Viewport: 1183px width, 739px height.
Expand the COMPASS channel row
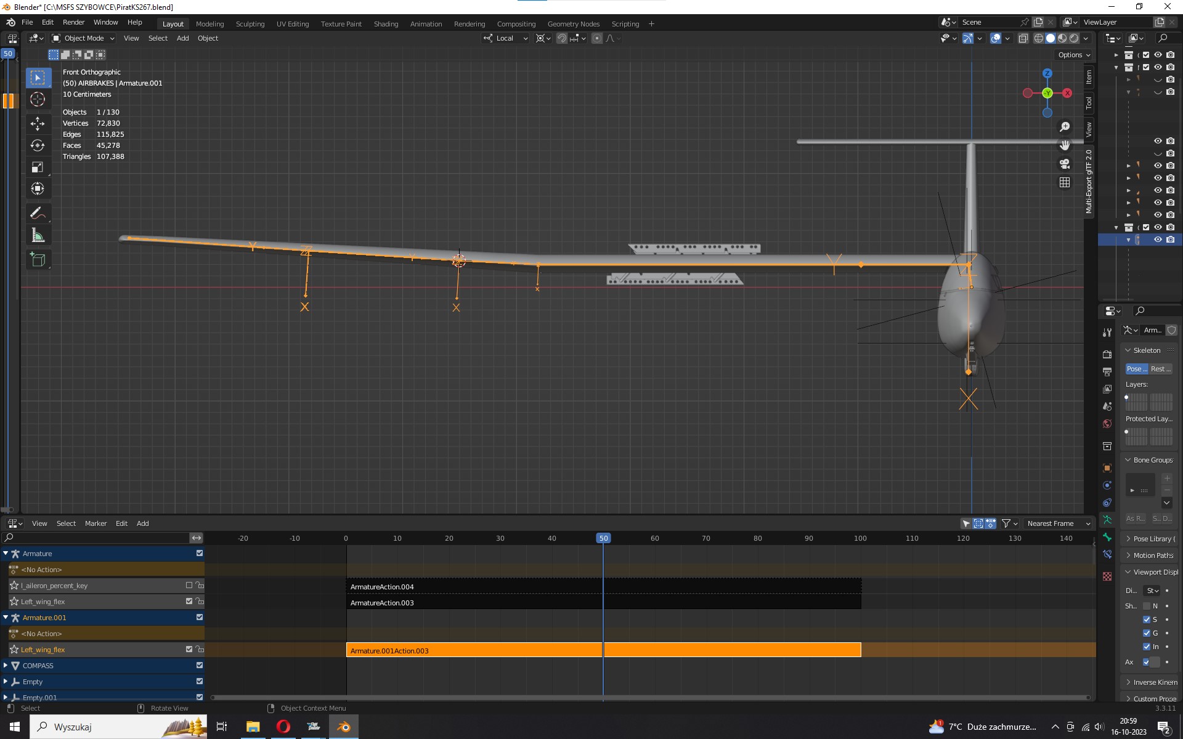[x=6, y=665]
